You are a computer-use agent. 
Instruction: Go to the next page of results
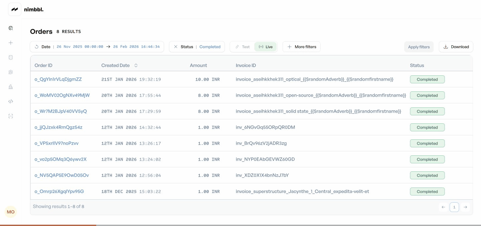pos(465,207)
